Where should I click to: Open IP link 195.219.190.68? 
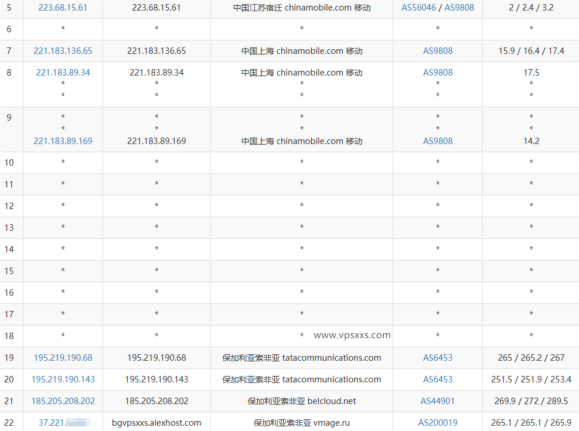click(63, 358)
